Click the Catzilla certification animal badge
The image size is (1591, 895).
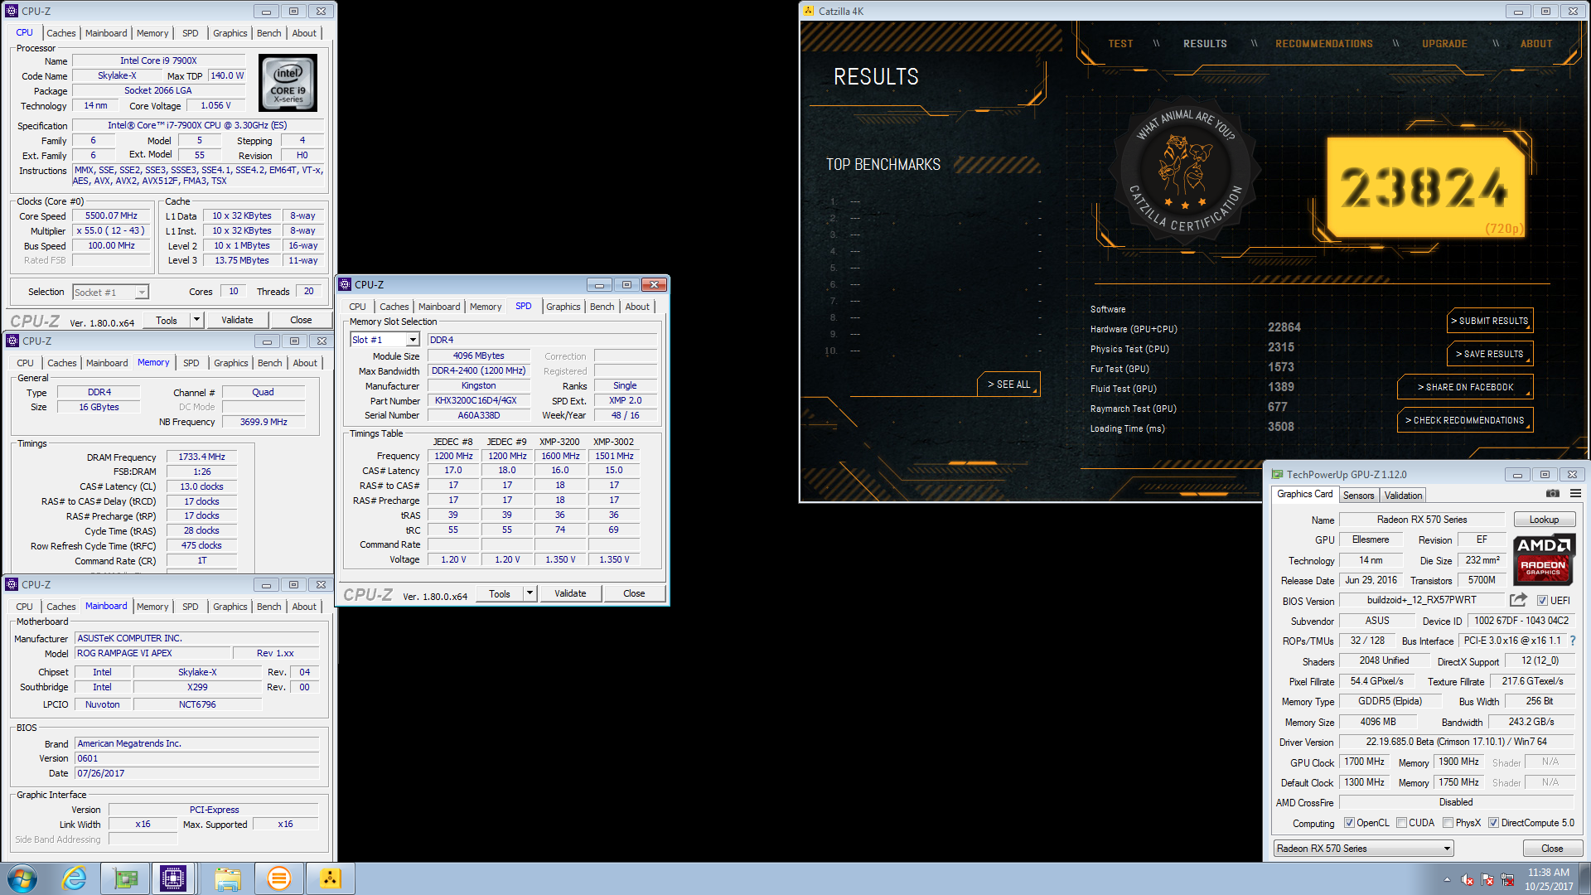tap(1185, 170)
